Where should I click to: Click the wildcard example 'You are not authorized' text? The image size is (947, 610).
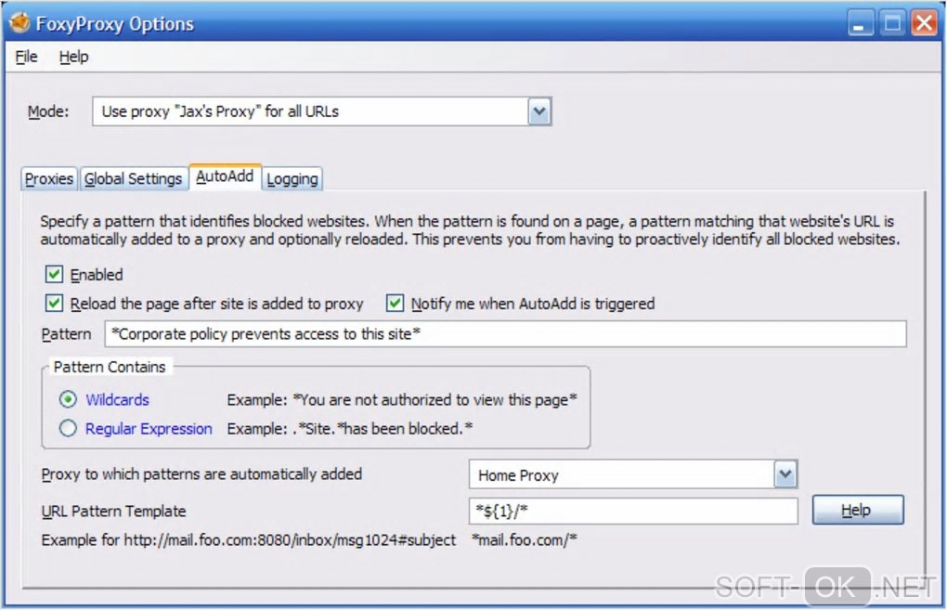(x=435, y=400)
